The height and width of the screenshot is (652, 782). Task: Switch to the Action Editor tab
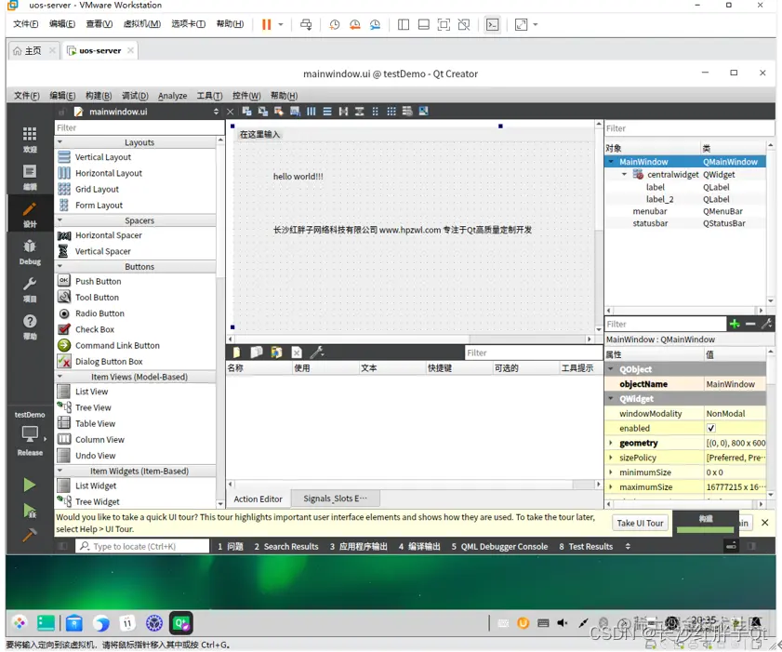[x=258, y=499]
